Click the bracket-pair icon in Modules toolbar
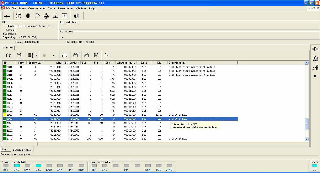This screenshot has width=320, height=173. 75,55
